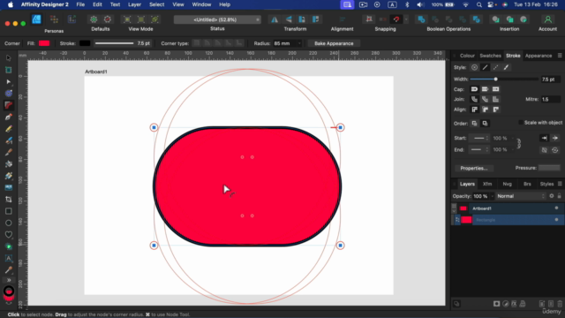Switch to the Swatches tab

point(490,56)
